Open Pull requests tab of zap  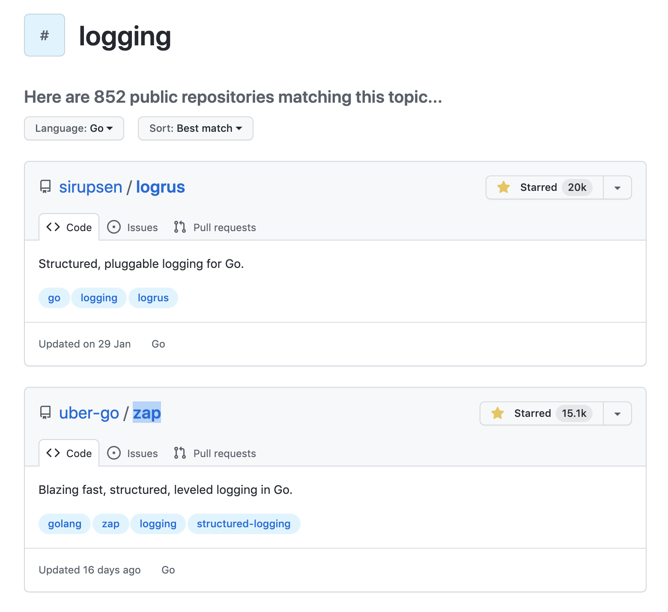pyautogui.click(x=215, y=453)
